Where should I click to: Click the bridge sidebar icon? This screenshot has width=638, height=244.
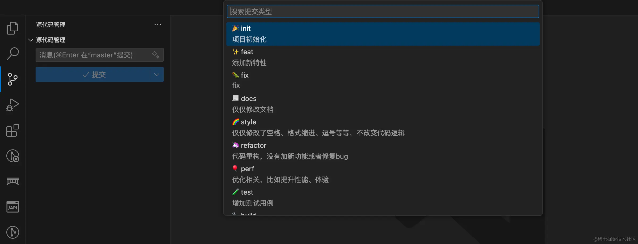pos(12,181)
